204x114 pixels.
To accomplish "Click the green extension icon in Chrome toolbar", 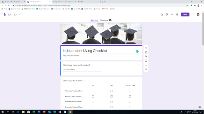I will pos(191,5).
